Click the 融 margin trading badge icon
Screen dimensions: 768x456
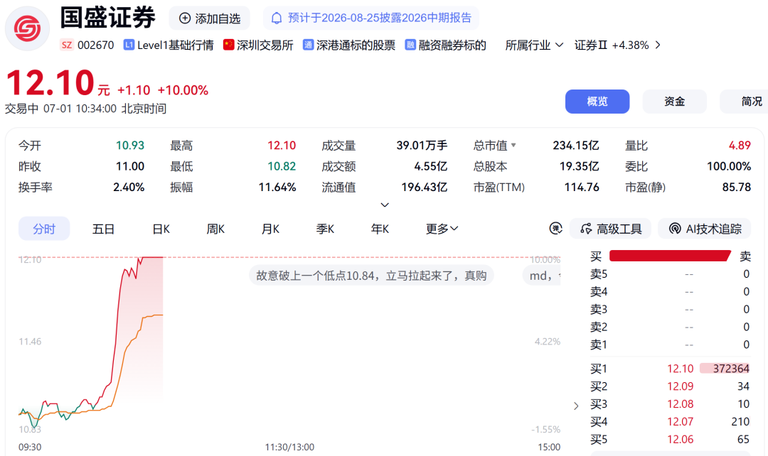pos(410,45)
